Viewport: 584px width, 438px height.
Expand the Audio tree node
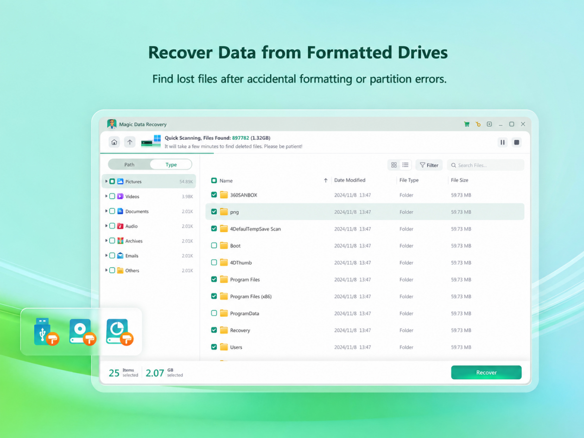(106, 226)
